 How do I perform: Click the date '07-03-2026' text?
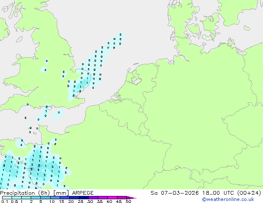pyautogui.click(x=180, y=193)
